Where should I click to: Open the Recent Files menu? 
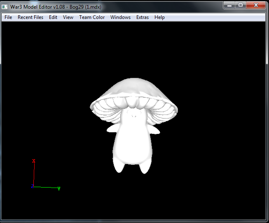click(30, 17)
